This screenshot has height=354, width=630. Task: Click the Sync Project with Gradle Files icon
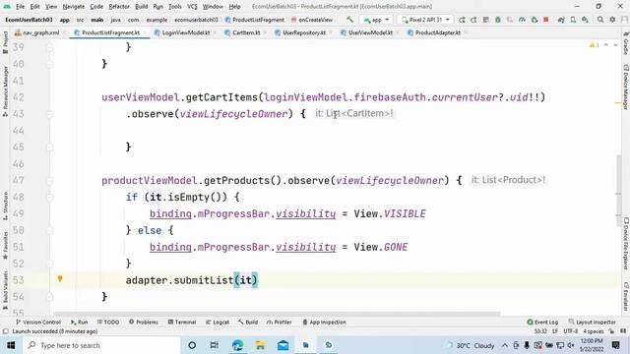coord(561,20)
